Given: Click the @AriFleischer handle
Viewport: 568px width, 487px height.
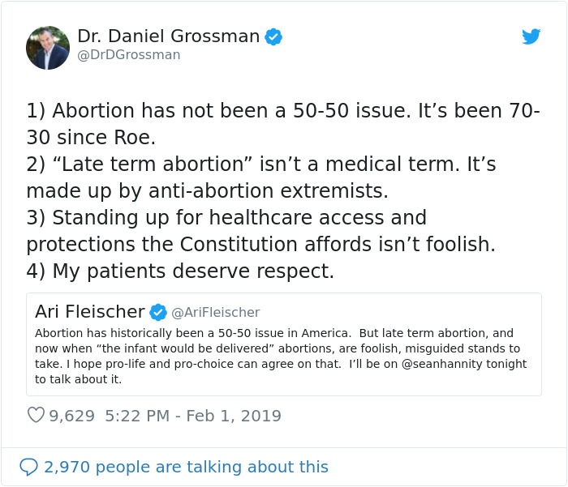Looking at the screenshot, I should (x=215, y=312).
